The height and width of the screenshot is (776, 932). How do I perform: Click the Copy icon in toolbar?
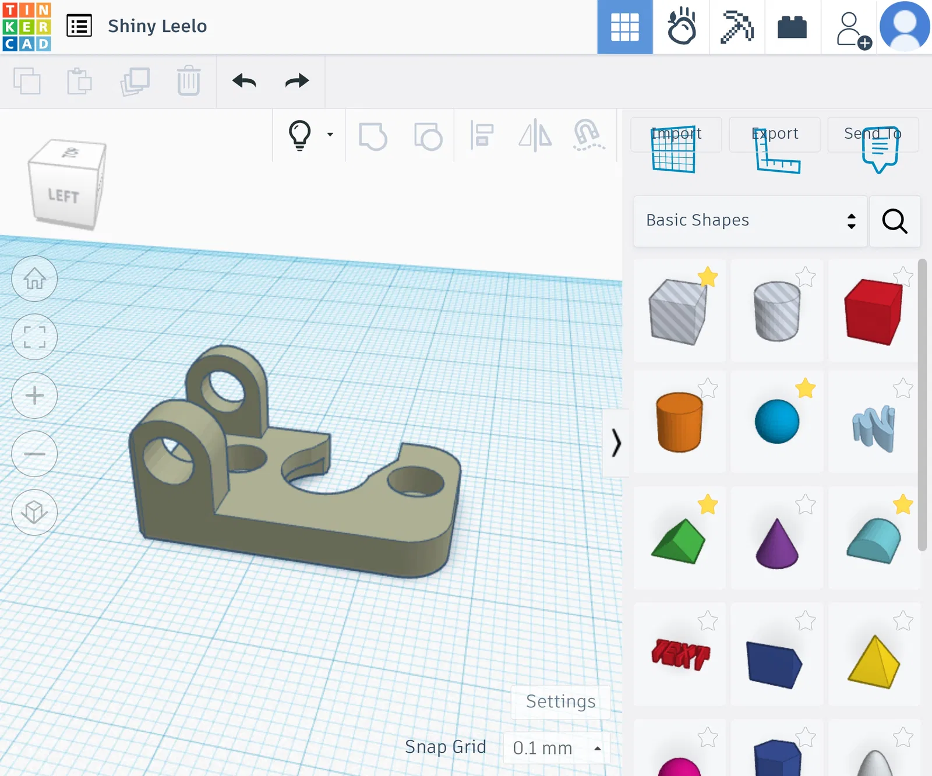27,80
